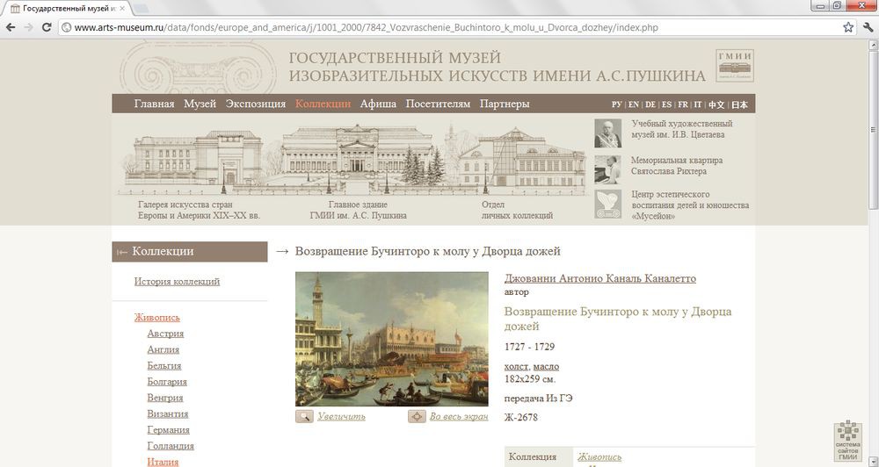Image resolution: width=879 pixels, height=467 pixels.
Task: Open Центр эстетического воспитания Мусейон link
Action: click(690, 205)
